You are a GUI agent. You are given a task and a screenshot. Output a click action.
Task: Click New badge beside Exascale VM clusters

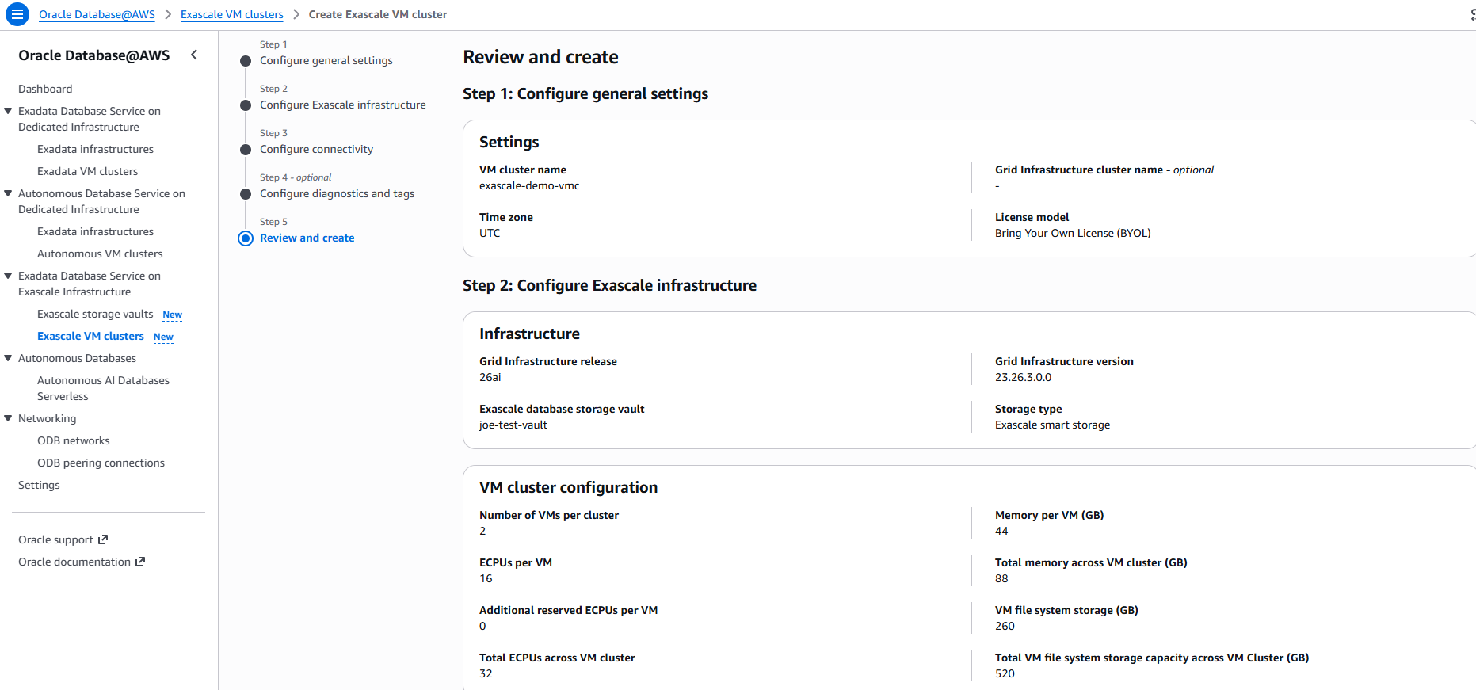click(x=163, y=337)
